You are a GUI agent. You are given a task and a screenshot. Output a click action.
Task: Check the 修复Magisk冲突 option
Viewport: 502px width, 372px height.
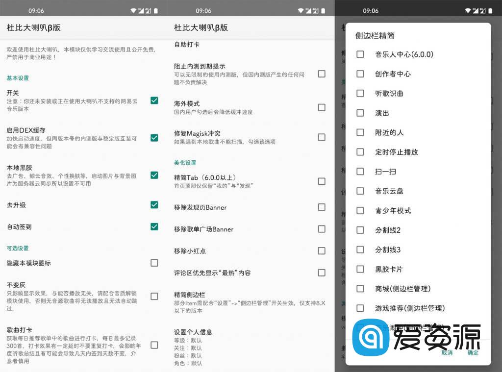coord(322,137)
